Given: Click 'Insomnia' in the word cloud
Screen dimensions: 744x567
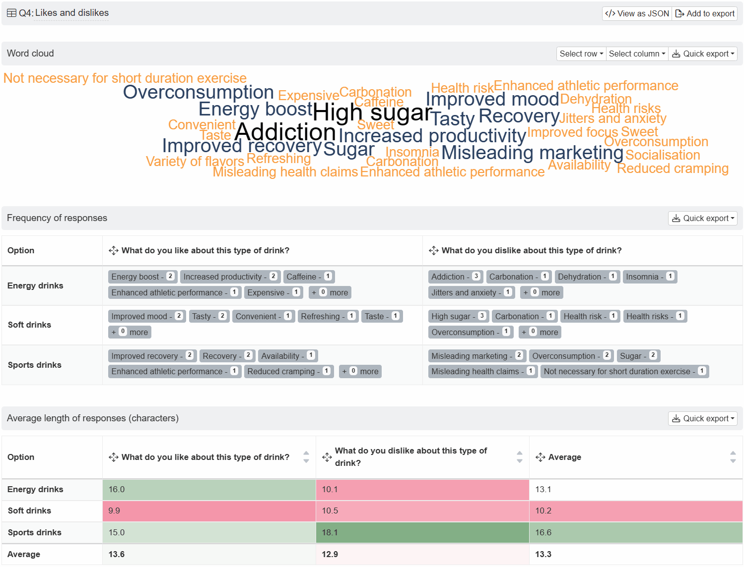Looking at the screenshot, I should click(412, 152).
